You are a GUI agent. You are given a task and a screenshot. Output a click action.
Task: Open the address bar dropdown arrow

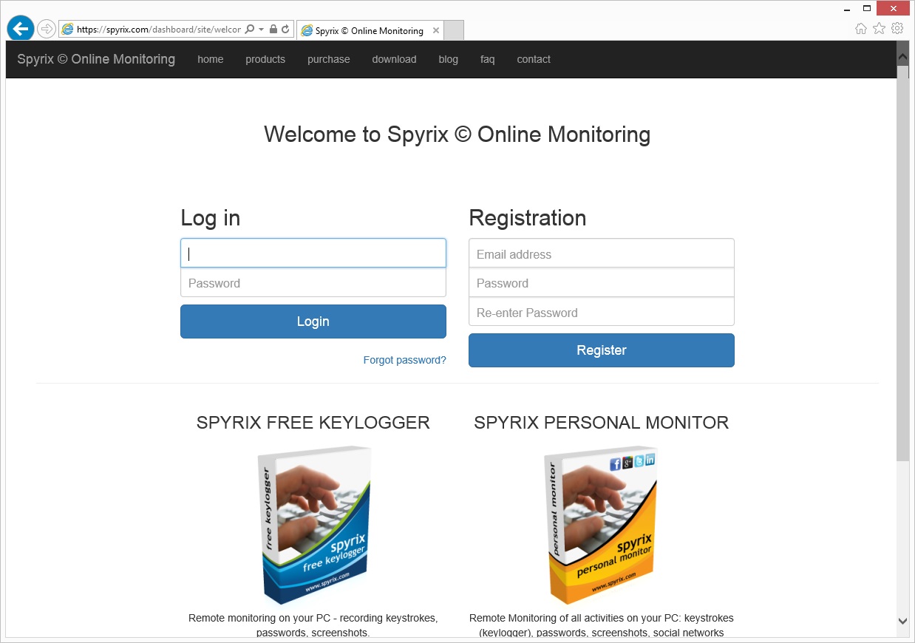[261, 30]
